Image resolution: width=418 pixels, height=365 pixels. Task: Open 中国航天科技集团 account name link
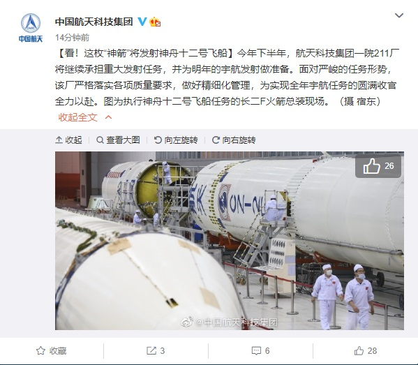tap(94, 22)
